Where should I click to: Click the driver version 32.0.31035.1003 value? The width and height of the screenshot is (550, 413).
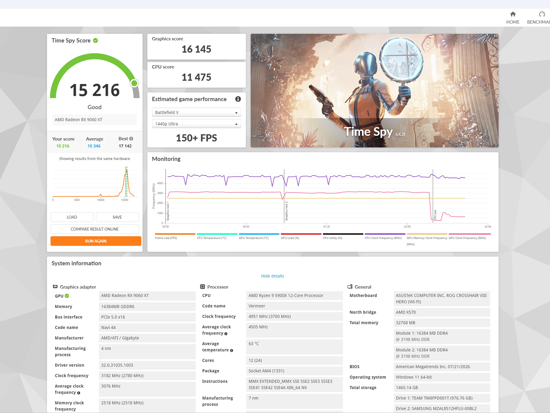tap(147, 365)
